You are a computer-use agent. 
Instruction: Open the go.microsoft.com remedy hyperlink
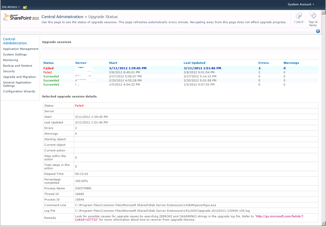[x=279, y=216]
